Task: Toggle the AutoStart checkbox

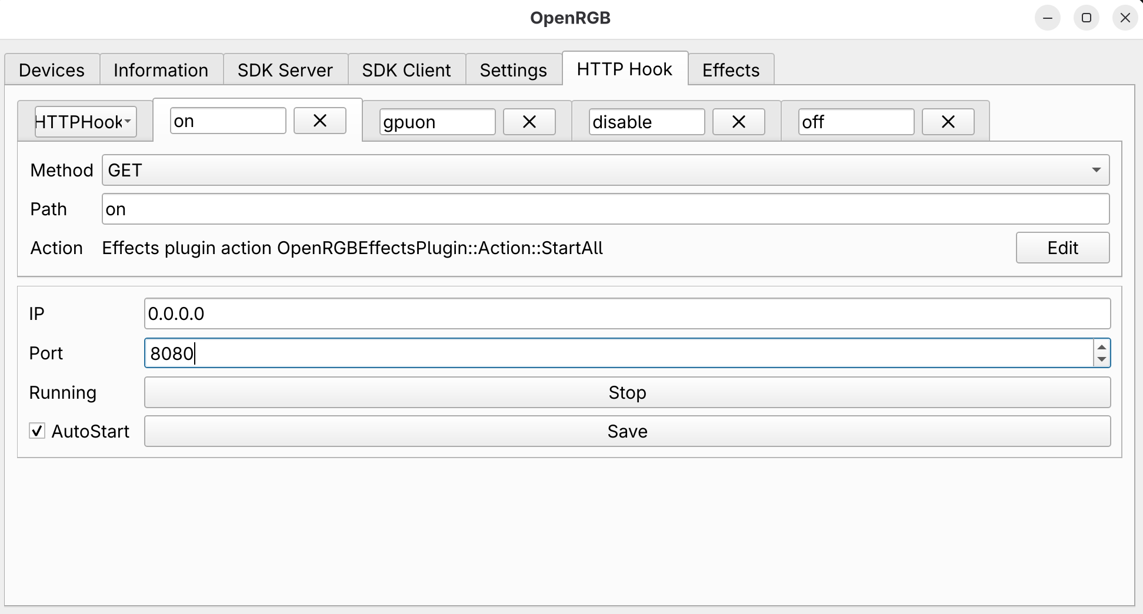Action: pos(37,431)
